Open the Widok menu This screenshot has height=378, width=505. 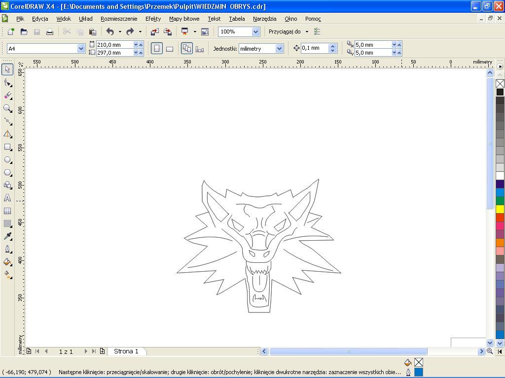tap(64, 19)
